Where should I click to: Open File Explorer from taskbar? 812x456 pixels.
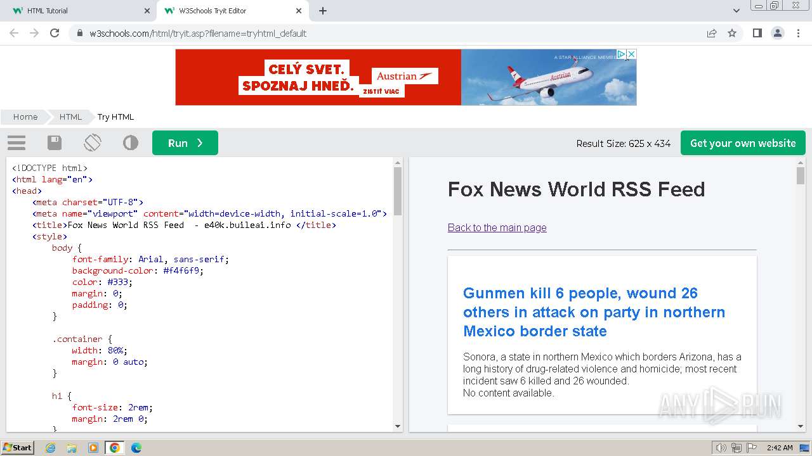tap(72, 448)
